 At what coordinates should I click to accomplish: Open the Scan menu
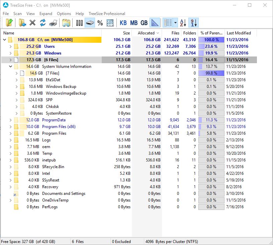pos(17,14)
